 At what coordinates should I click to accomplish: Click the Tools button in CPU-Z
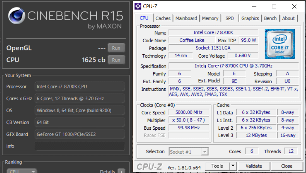click(x=217, y=166)
